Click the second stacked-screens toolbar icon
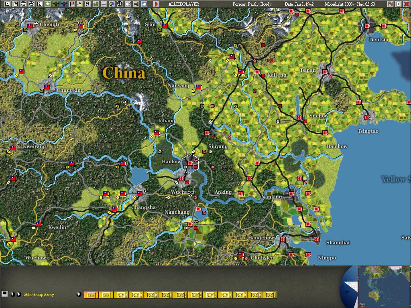This screenshot has height=308, width=411. [x=31, y=4]
